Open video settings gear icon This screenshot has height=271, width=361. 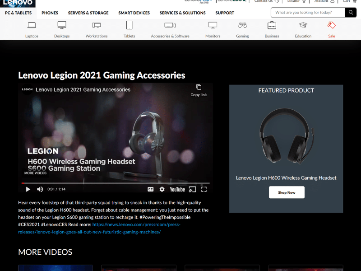[162, 189]
